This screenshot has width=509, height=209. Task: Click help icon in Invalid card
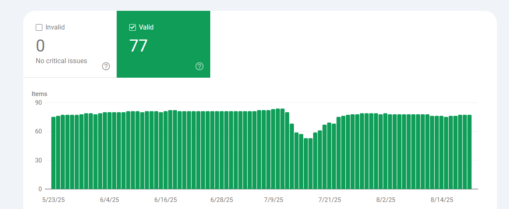click(106, 66)
